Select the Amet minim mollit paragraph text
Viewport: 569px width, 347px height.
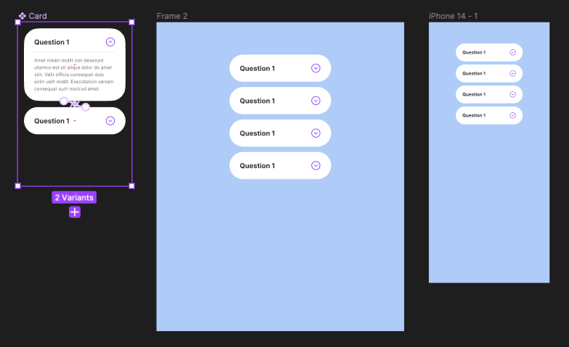(74, 75)
